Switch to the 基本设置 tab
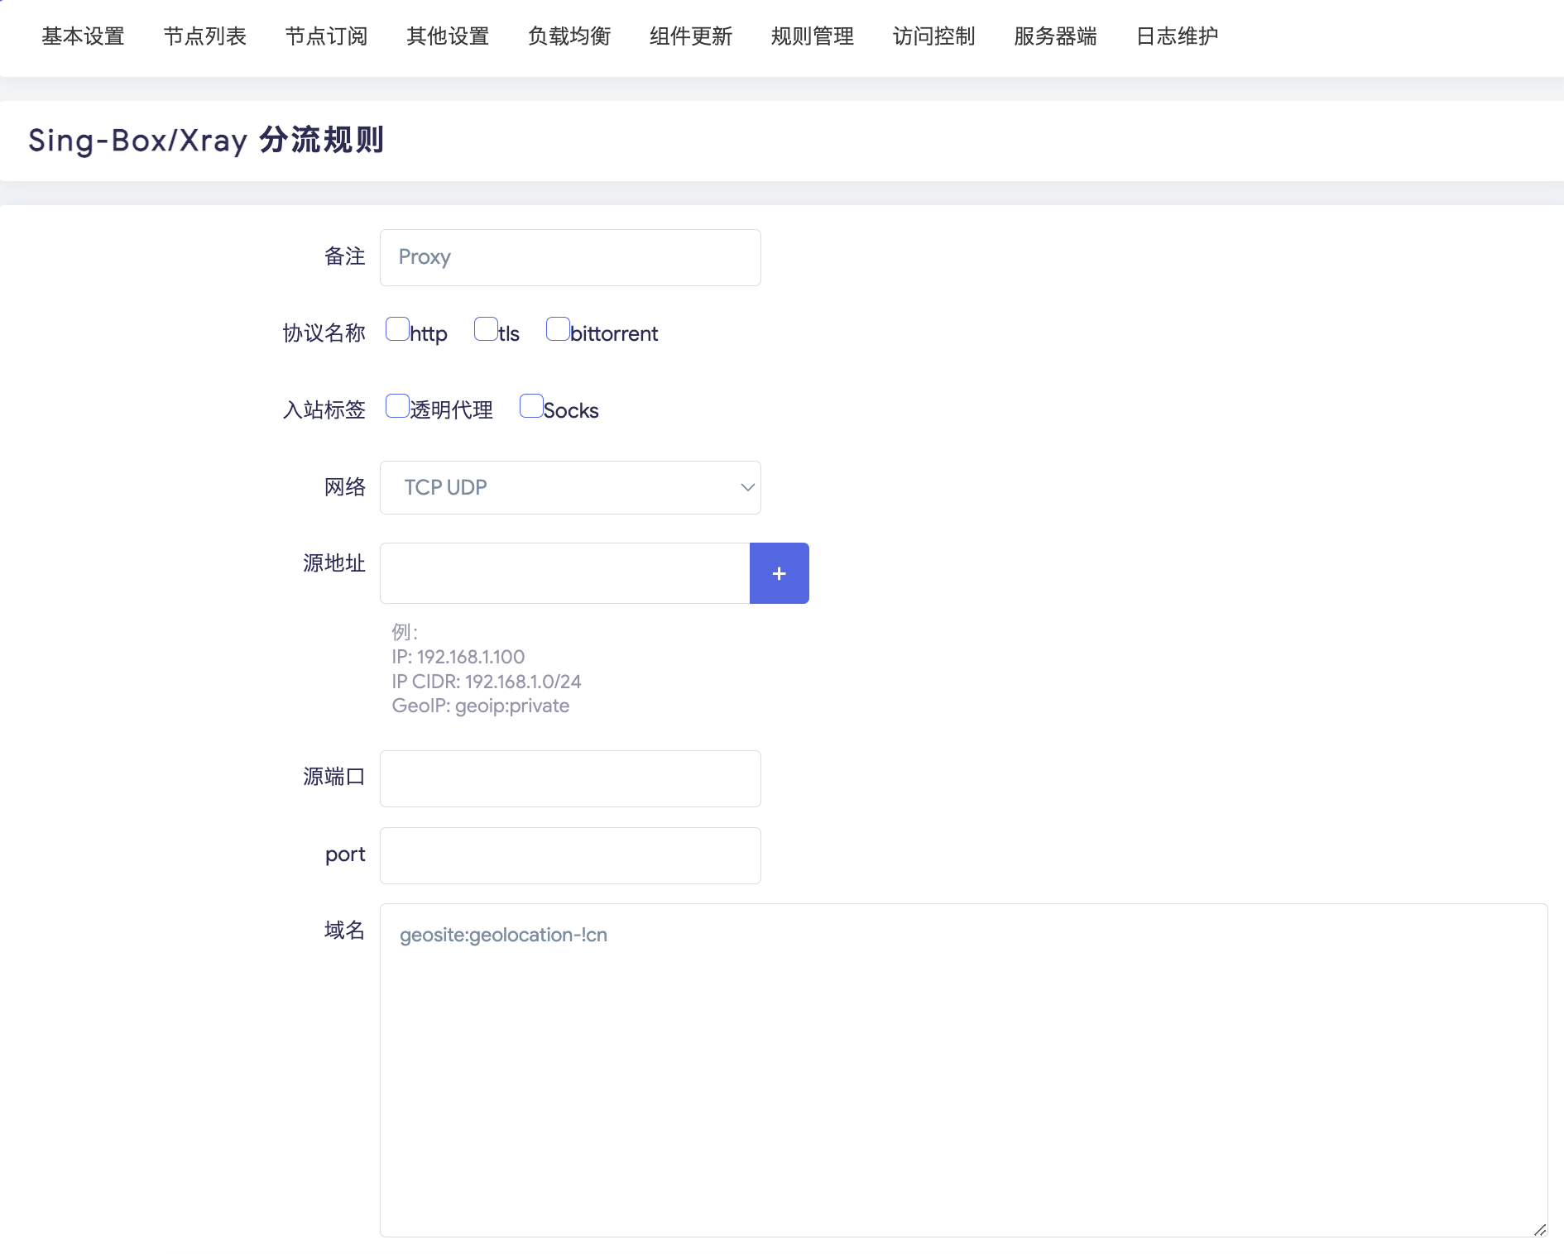Image resolution: width=1564 pixels, height=1254 pixels. click(x=83, y=36)
